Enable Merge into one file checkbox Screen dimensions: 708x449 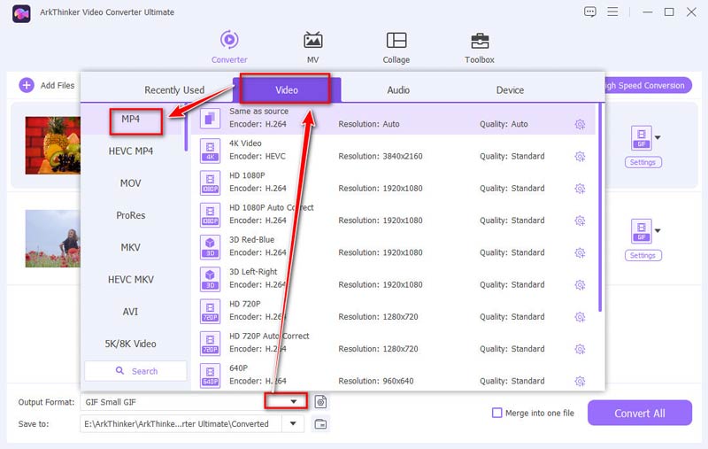click(x=496, y=413)
